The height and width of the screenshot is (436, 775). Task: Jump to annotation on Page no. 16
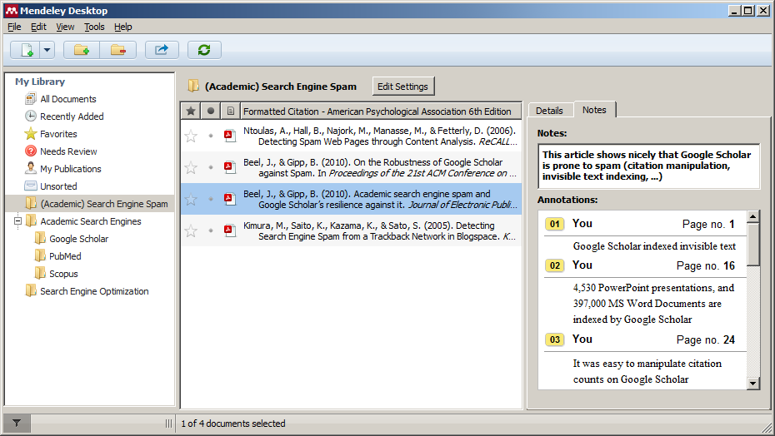(x=705, y=265)
